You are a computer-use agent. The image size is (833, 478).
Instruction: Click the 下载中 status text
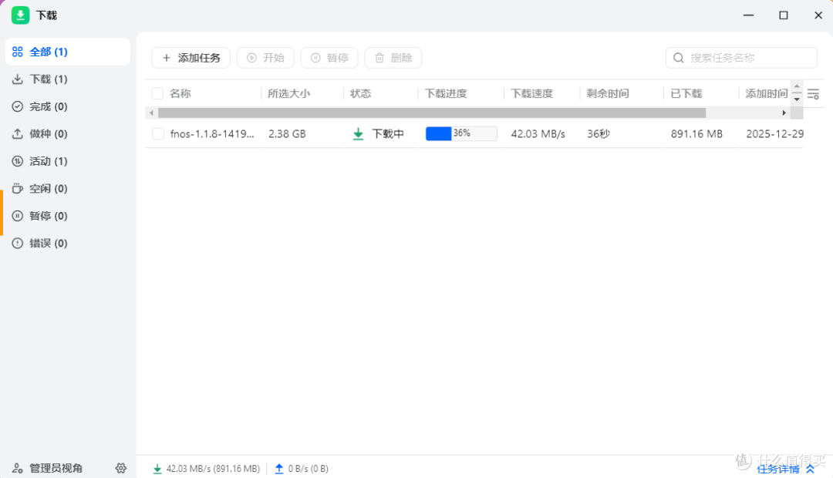pyautogui.click(x=388, y=134)
